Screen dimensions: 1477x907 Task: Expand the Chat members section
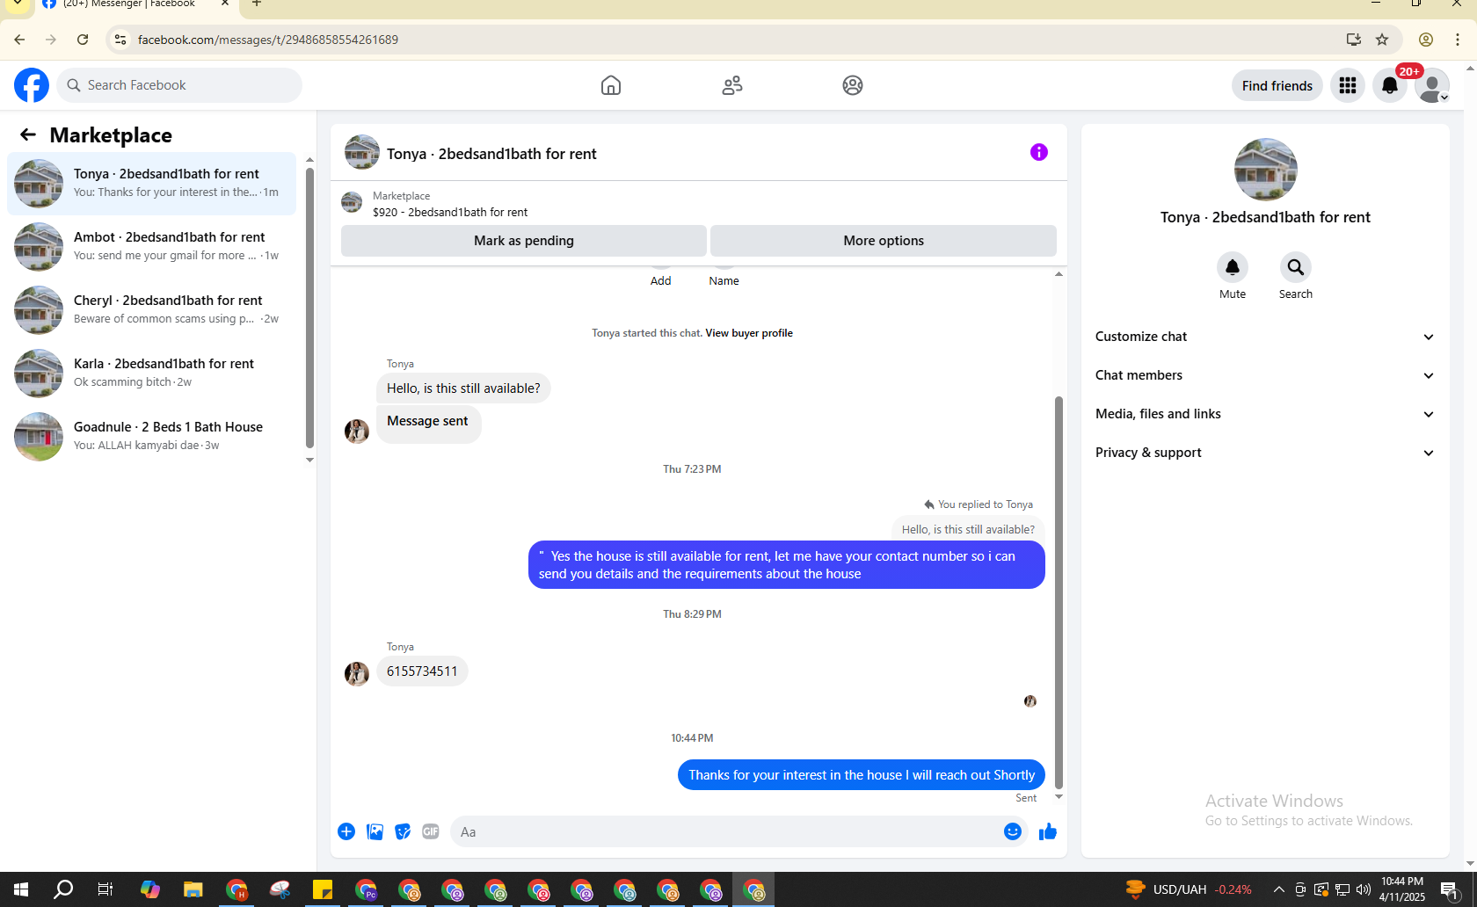point(1265,375)
